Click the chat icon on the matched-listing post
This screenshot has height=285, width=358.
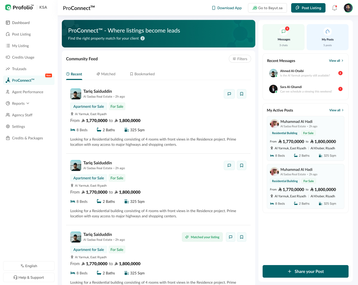point(230,237)
